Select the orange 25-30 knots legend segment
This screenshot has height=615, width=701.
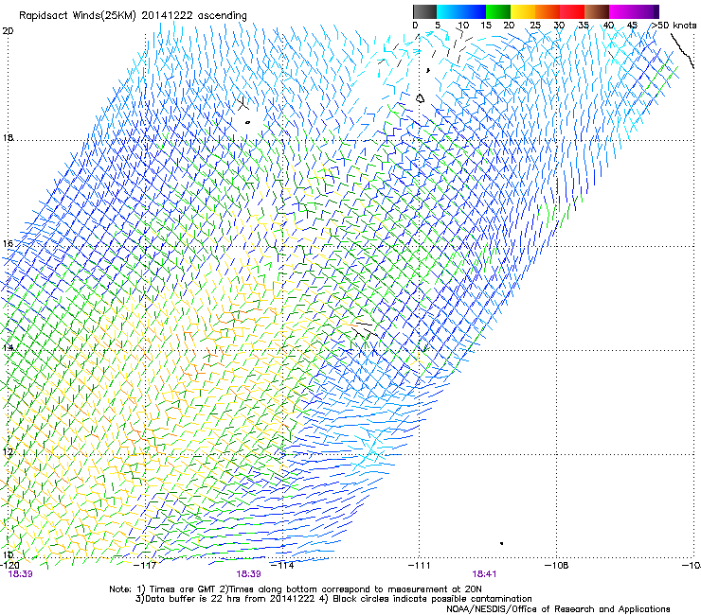pyautogui.click(x=548, y=11)
